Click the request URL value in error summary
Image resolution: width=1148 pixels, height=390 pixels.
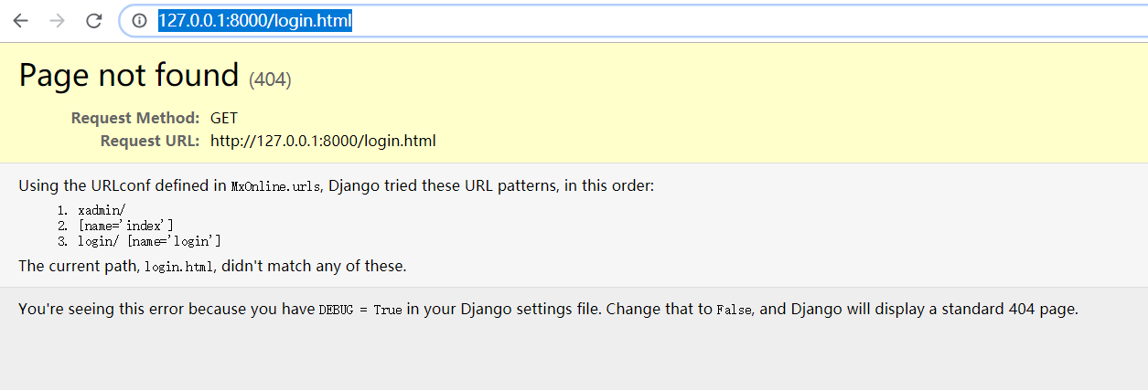coord(323,141)
